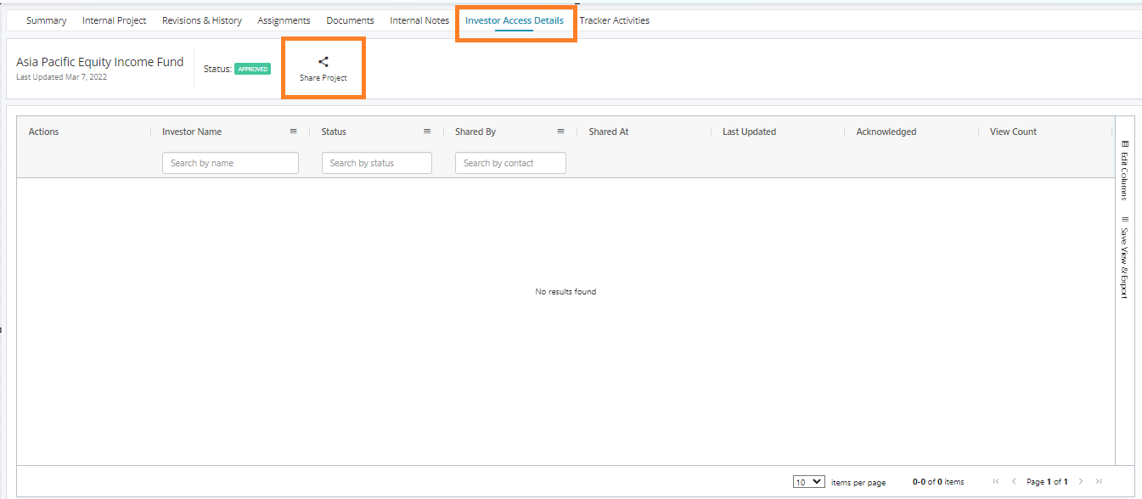The width and height of the screenshot is (1142, 499).
Task: Sort by the View Count header
Action: point(1014,132)
